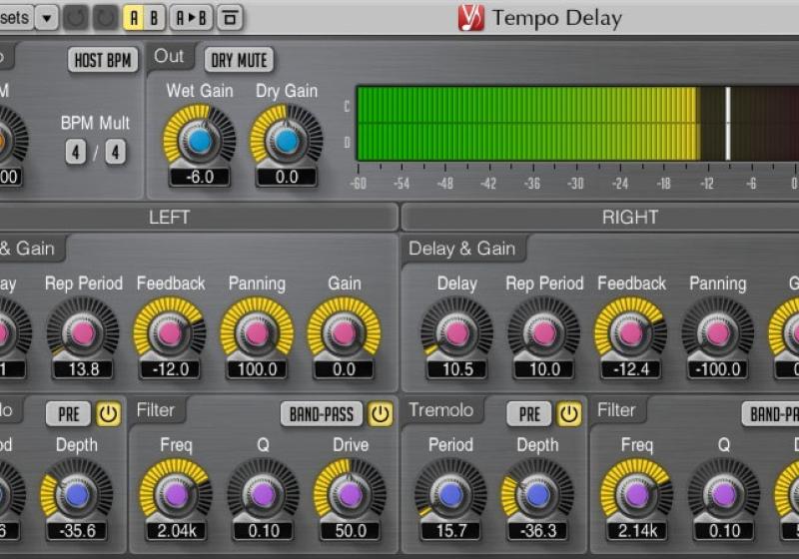799x559 pixels.
Task: Click the right filter Freq knob
Action: 637,494
